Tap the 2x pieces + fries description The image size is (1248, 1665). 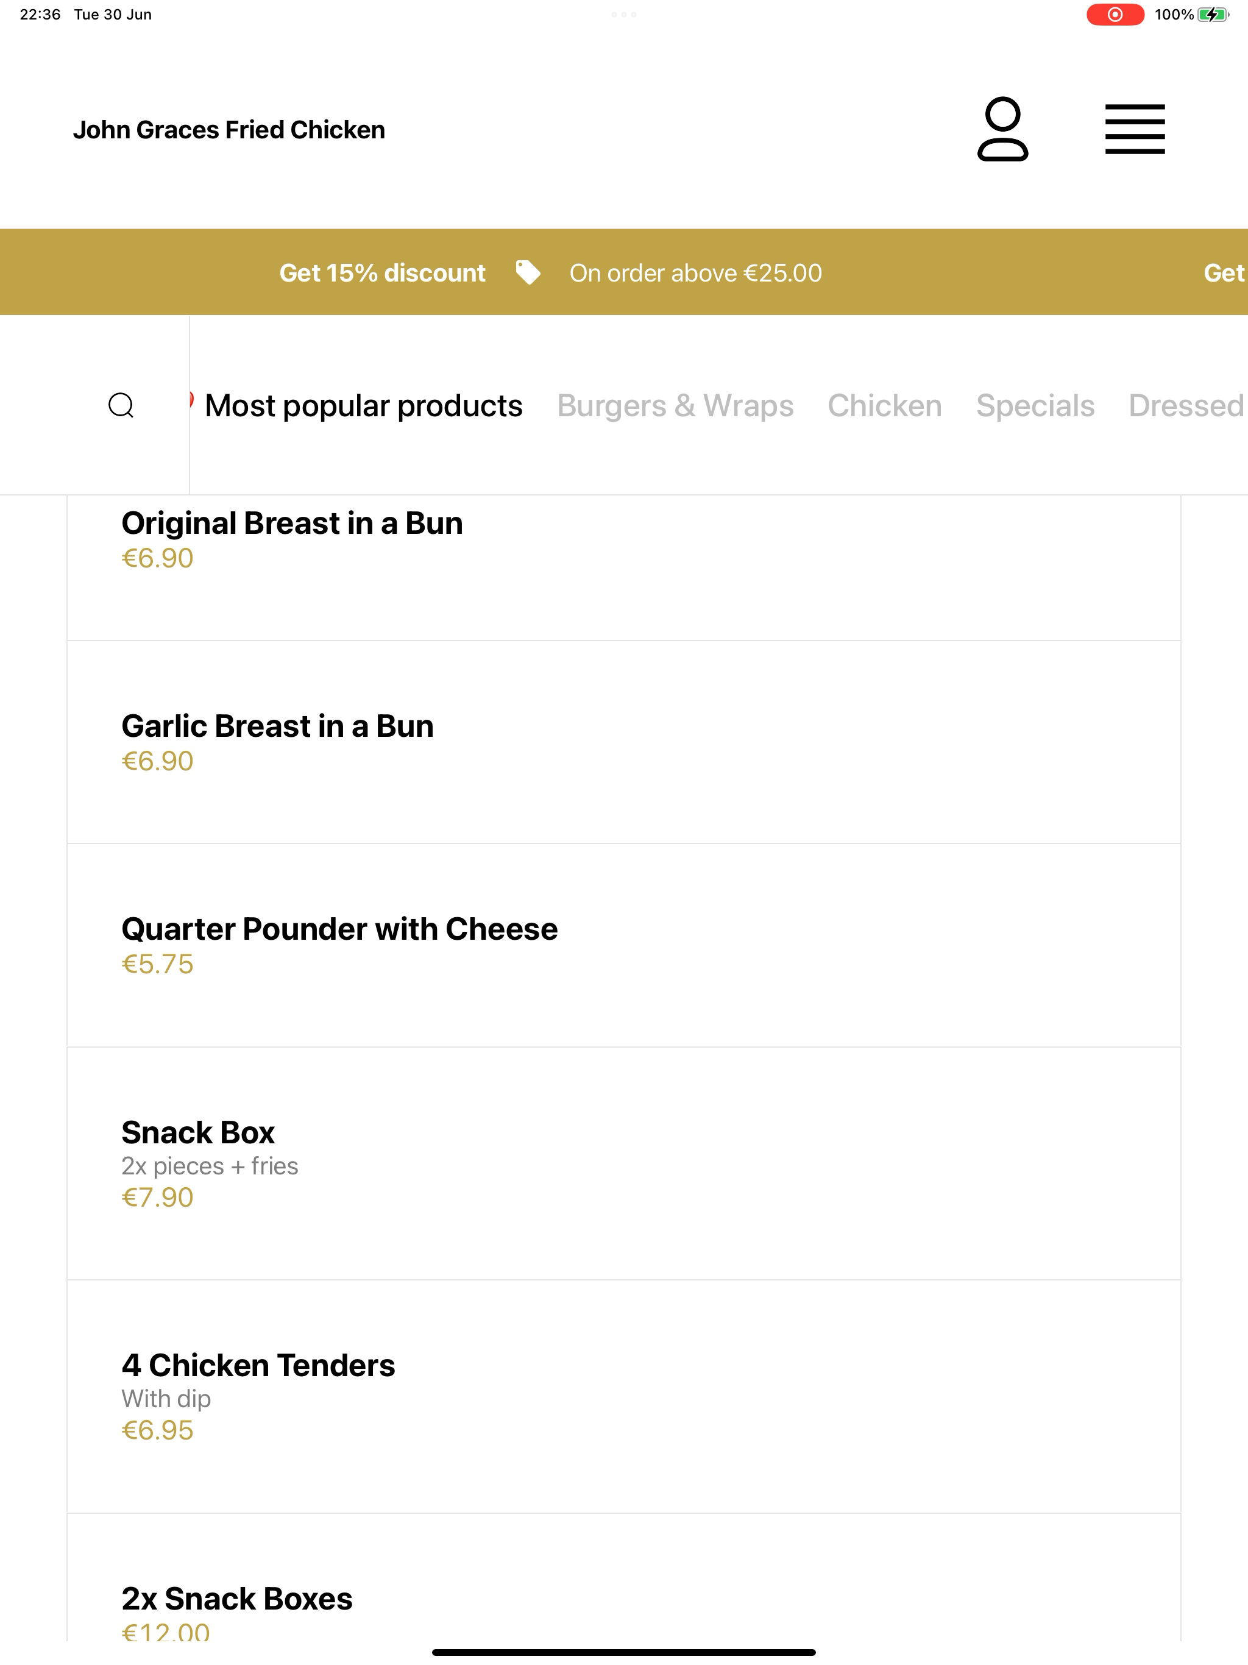[x=210, y=1166]
